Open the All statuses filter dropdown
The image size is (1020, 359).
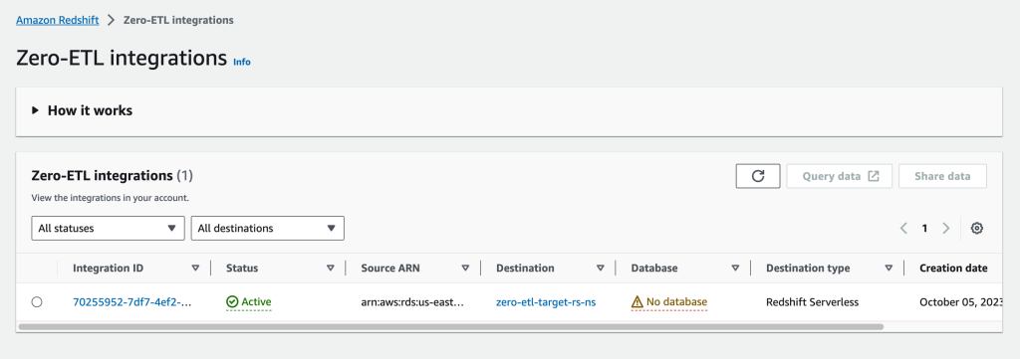[x=108, y=228]
